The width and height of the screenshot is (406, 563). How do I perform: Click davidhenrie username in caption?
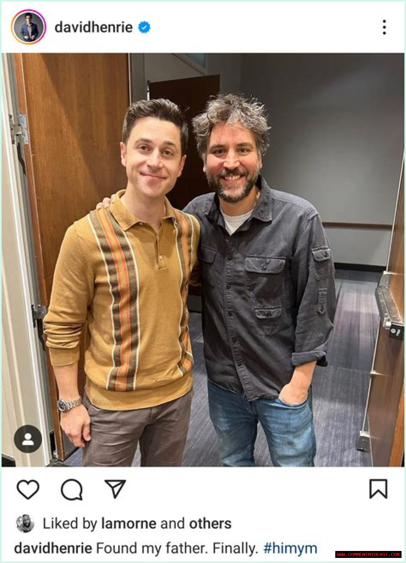point(53,548)
